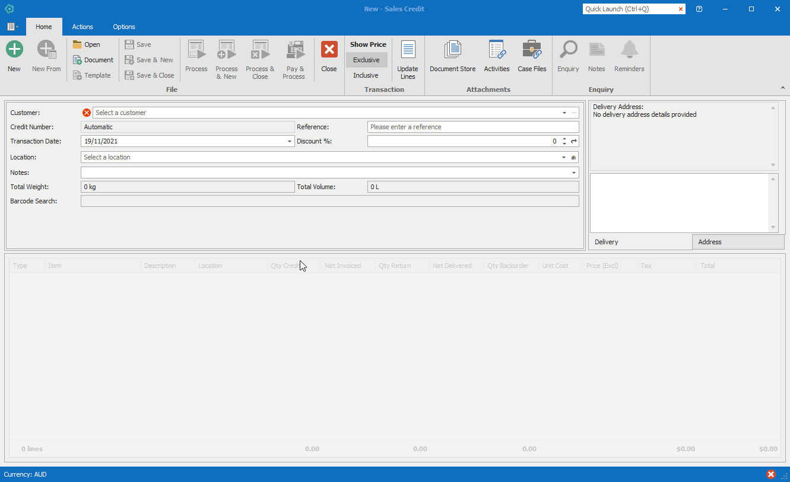
Task: Expand the Location dropdown arrow
Action: click(x=564, y=158)
